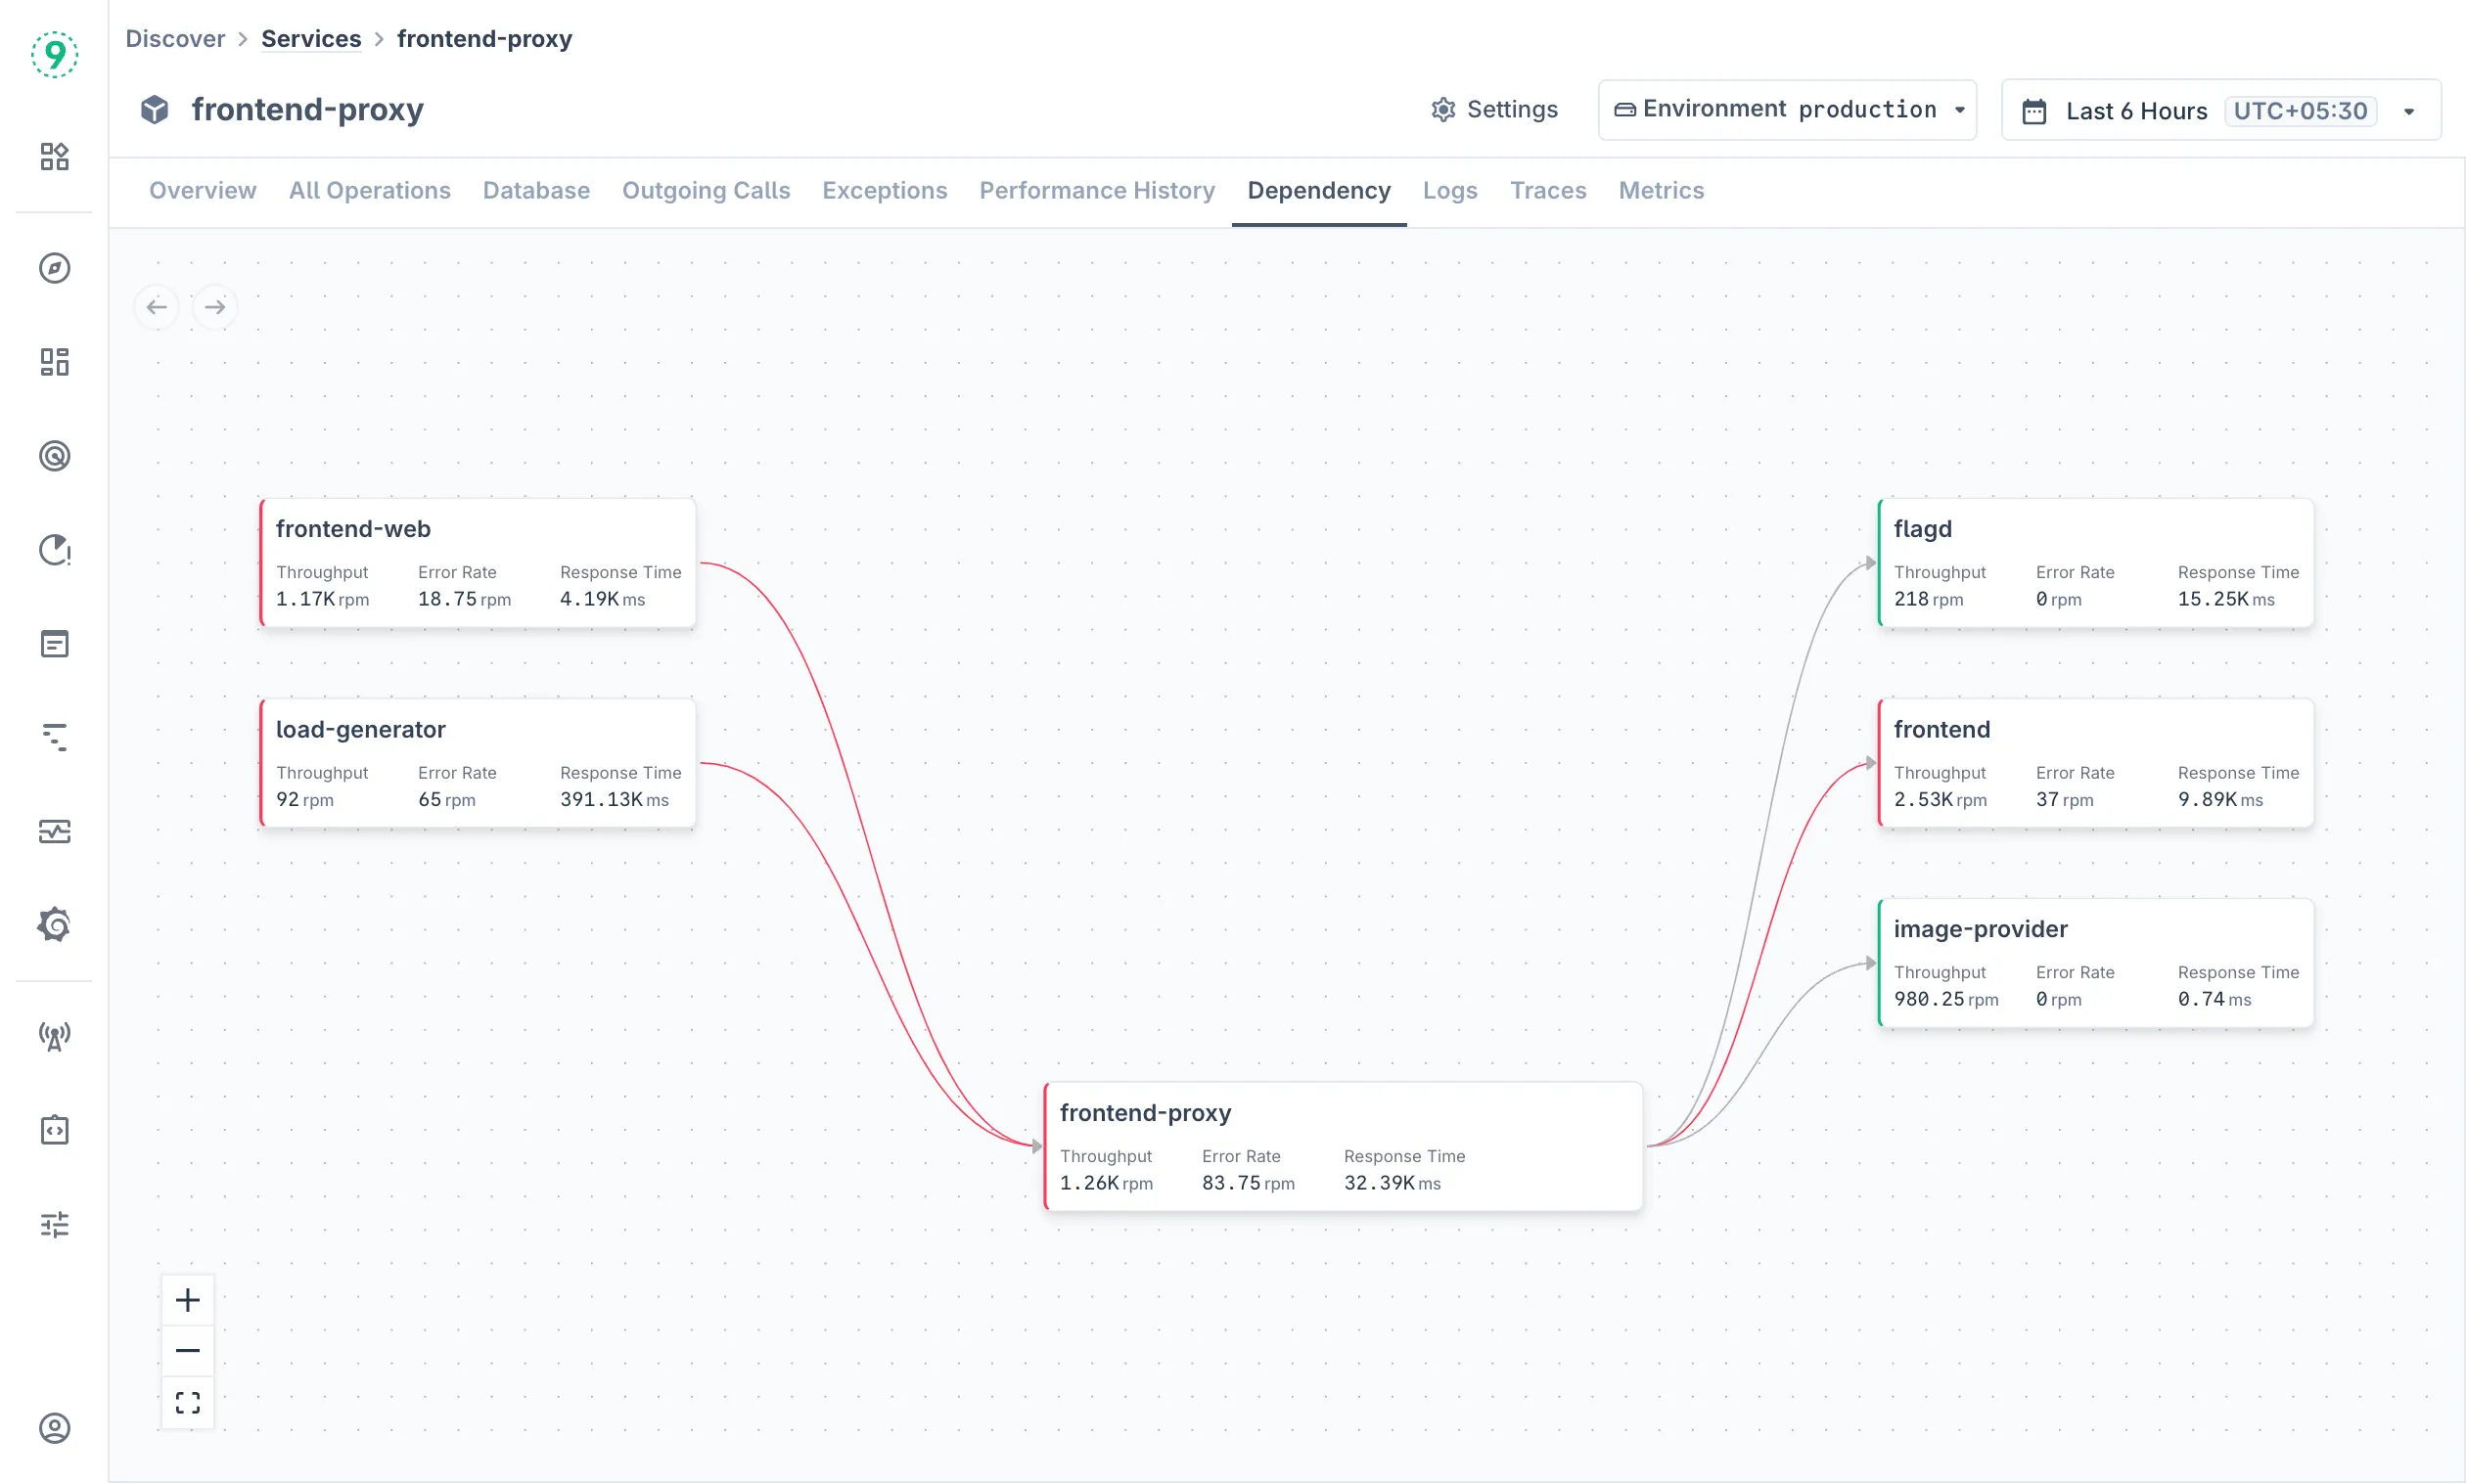The width and height of the screenshot is (2466, 1483).
Task: Switch to the Outgoing Calls tab
Action: point(706,190)
